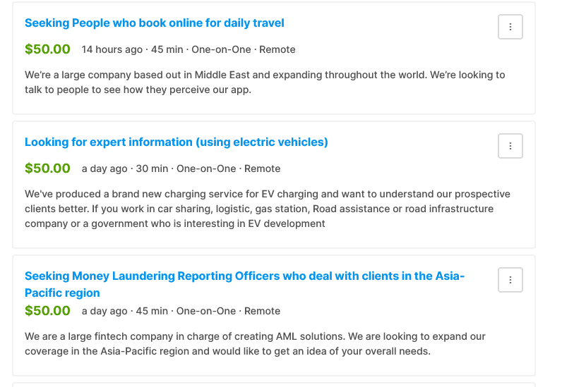The width and height of the screenshot is (574, 387).
Task: Click "One-on-One" on the Money Laundering listing
Action: click(205, 312)
